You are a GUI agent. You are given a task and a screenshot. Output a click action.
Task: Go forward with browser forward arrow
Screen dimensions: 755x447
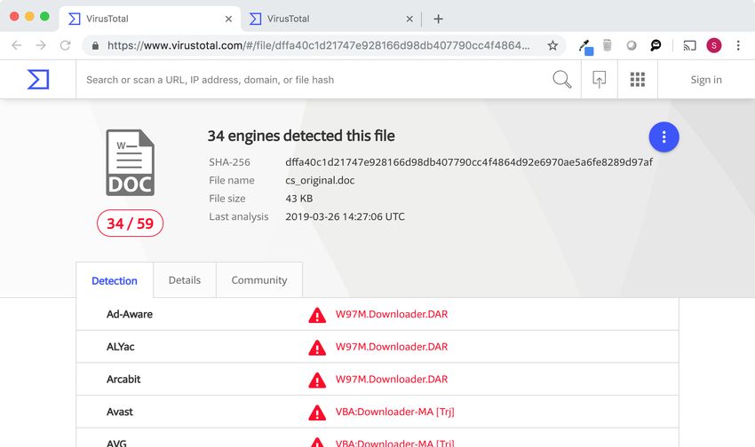coord(41,45)
